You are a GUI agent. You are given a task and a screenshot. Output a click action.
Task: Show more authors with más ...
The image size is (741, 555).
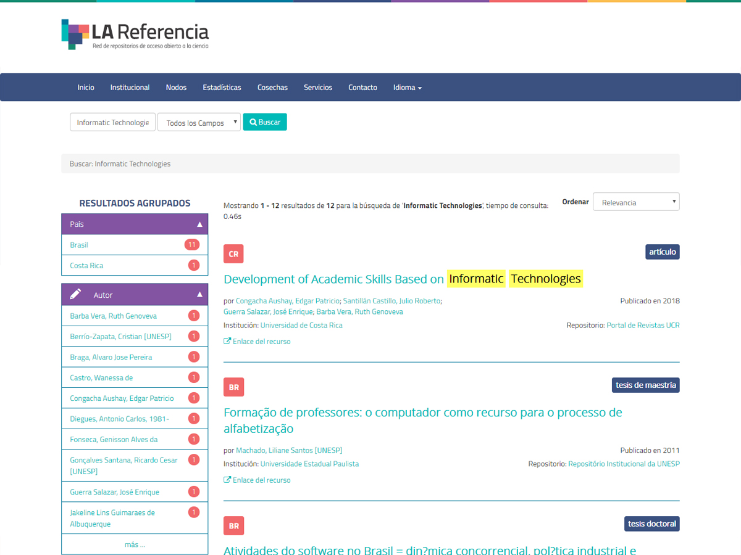click(x=135, y=545)
